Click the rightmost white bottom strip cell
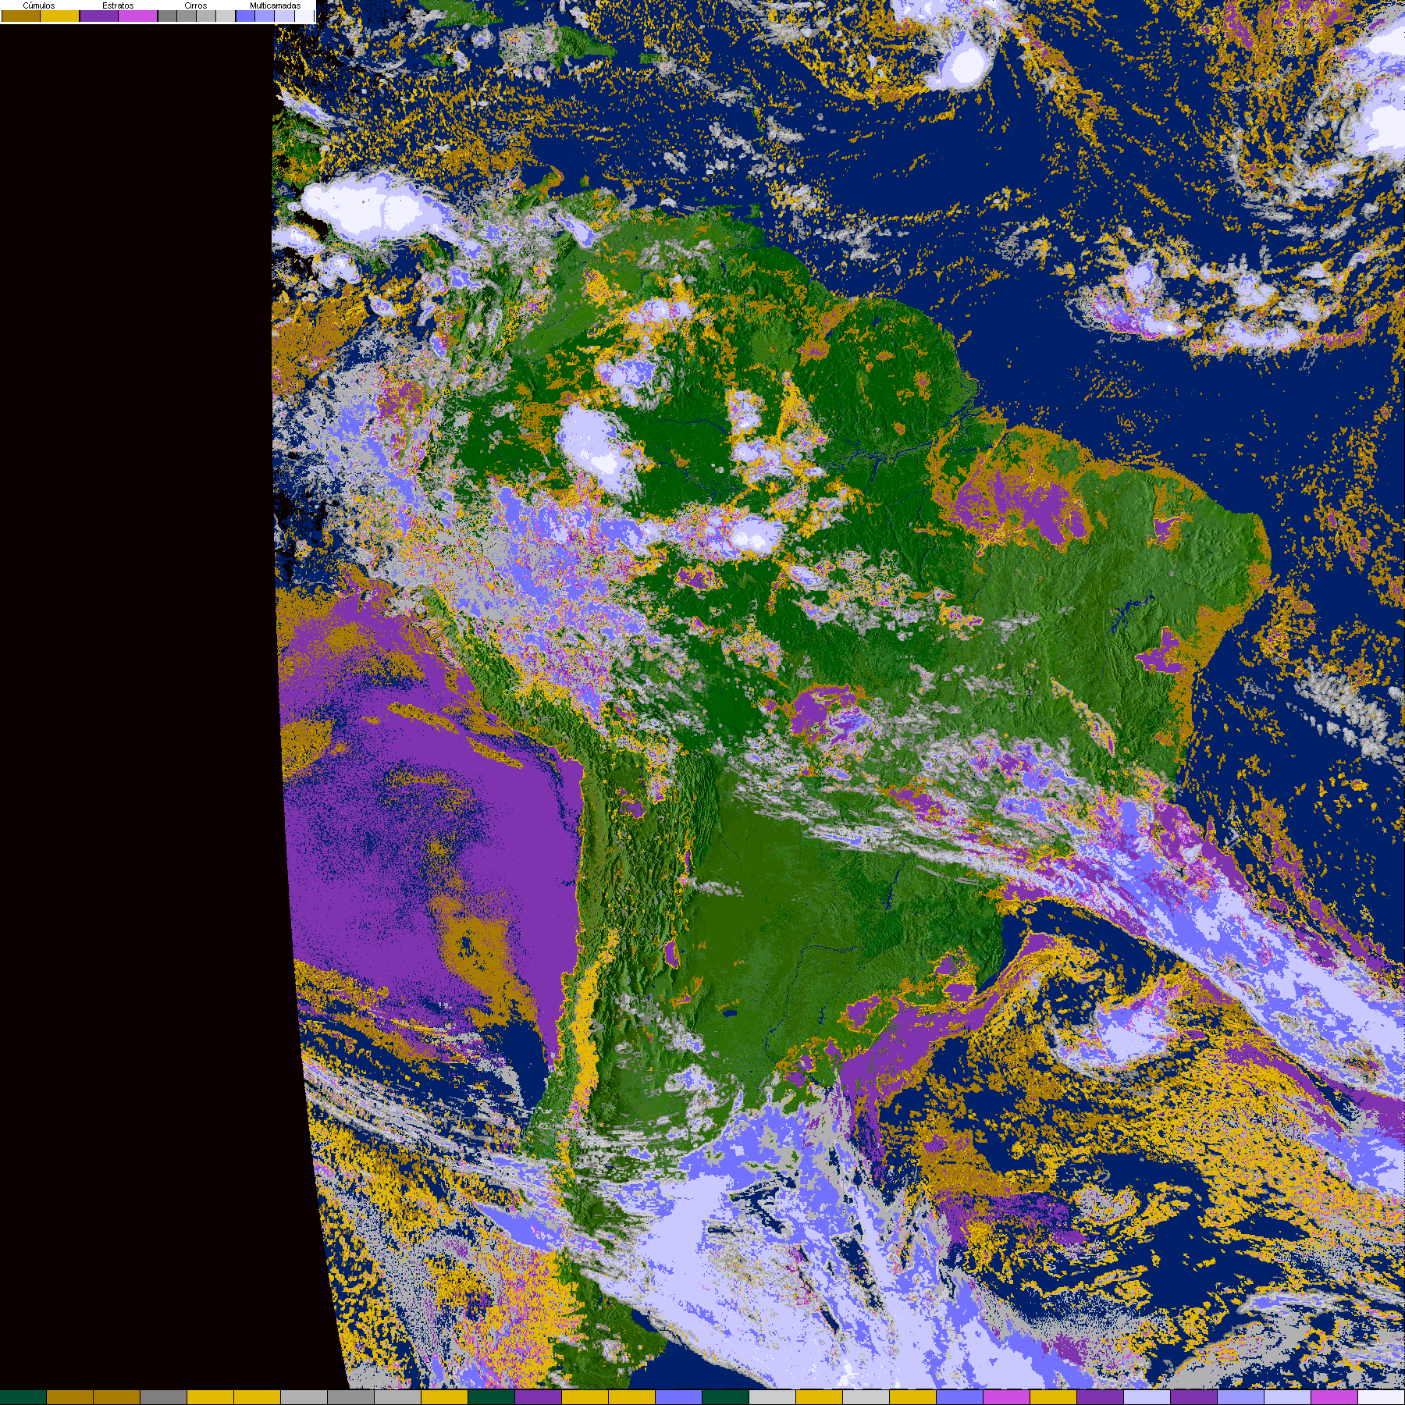The width and height of the screenshot is (1405, 1405). click(1381, 1397)
